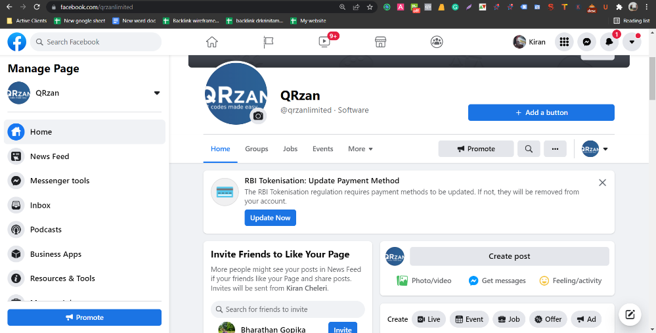Open Business Apps in sidebar
The width and height of the screenshot is (656, 333).
(x=85, y=254)
